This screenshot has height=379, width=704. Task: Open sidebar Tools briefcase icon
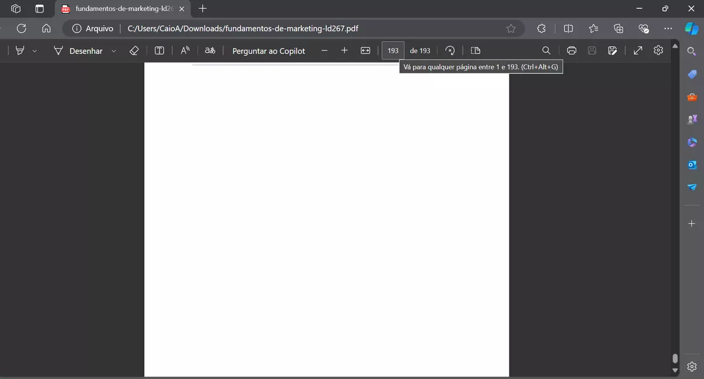click(692, 97)
